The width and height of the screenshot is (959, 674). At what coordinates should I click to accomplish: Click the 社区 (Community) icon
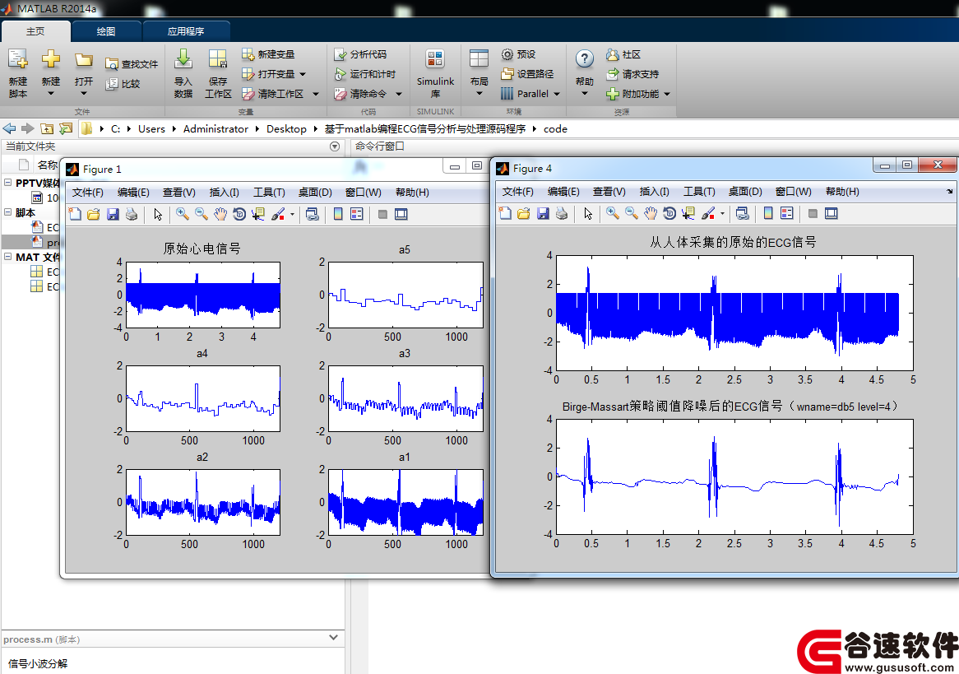tap(612, 54)
